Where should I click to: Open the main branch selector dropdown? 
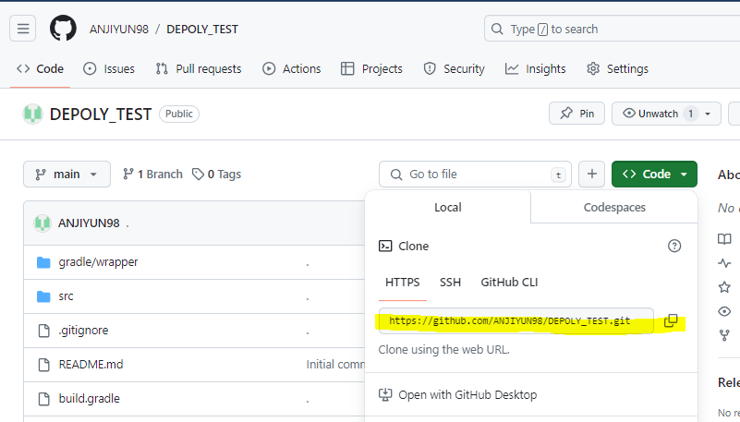coord(67,174)
